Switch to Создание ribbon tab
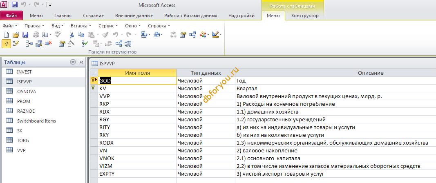Image resolution: width=436 pixels, height=183 pixels. [x=94, y=16]
